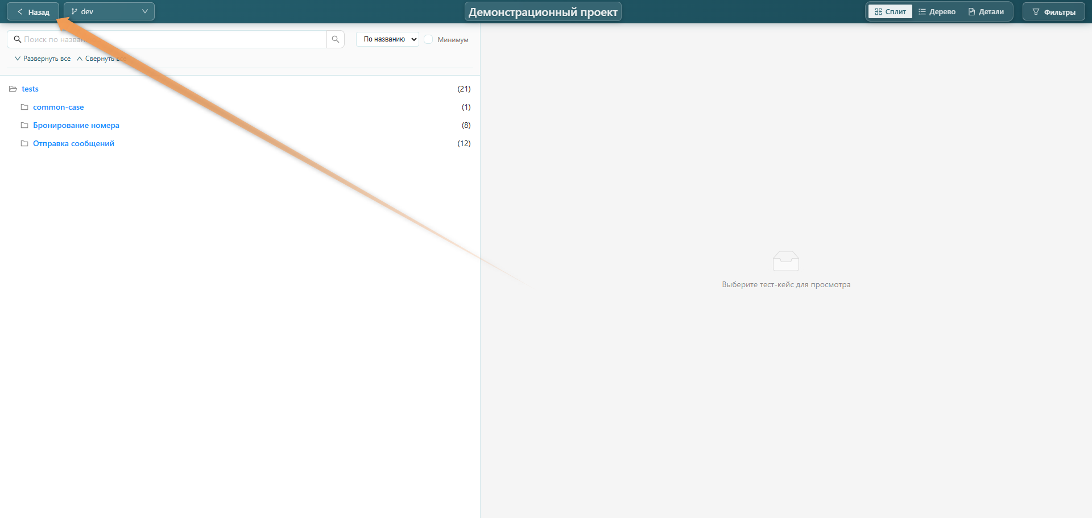Click the Отправка сообщений folder icon
Image resolution: width=1092 pixels, height=518 pixels.
pos(24,144)
